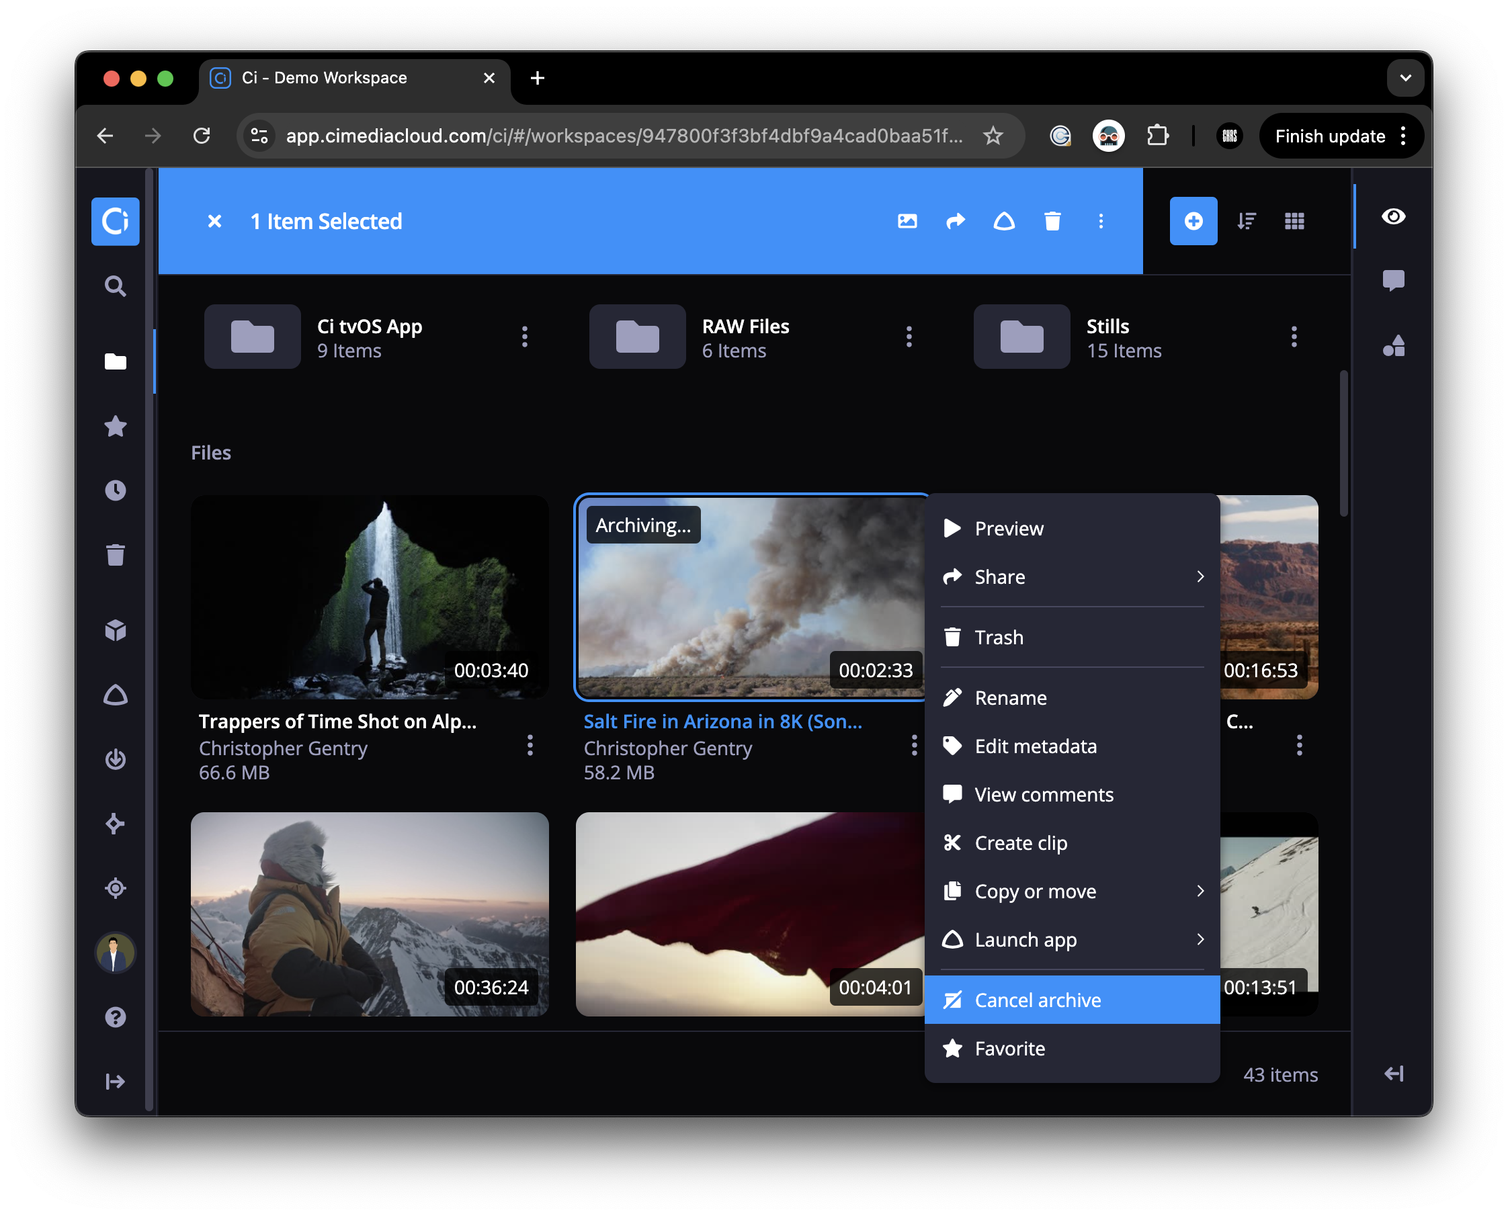Click the image preview icon in selection bar
Viewport: 1508px width, 1216px height.
pos(907,221)
